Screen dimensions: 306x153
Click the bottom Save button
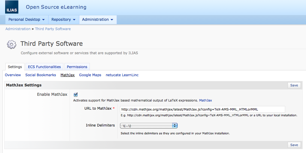click(x=294, y=145)
